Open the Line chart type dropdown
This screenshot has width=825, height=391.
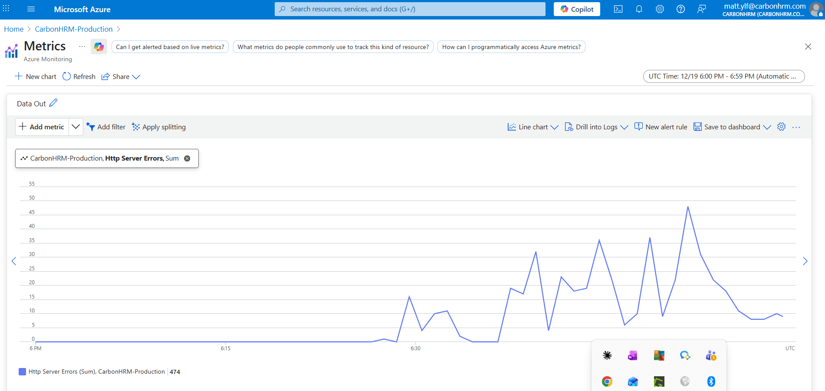(x=533, y=127)
